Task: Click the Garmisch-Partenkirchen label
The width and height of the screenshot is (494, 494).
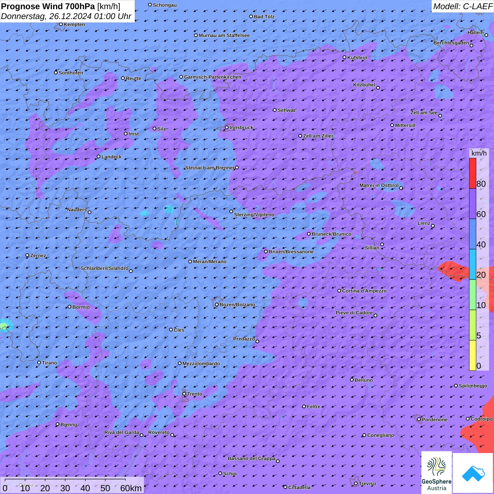Action: pyautogui.click(x=213, y=77)
